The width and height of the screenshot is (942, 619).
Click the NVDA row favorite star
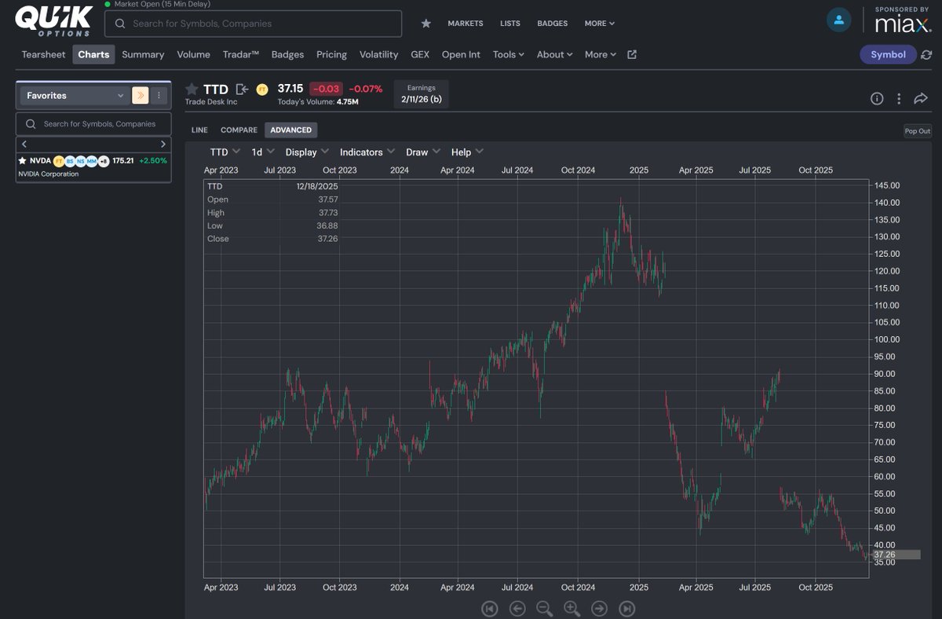click(x=22, y=160)
